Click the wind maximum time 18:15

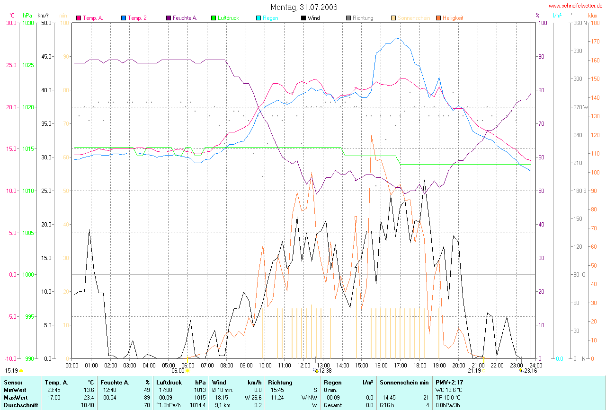pos(221,398)
